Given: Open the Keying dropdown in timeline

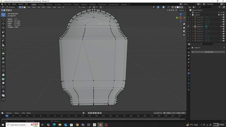Looking at the screenshot, I should click(x=17, y=113).
